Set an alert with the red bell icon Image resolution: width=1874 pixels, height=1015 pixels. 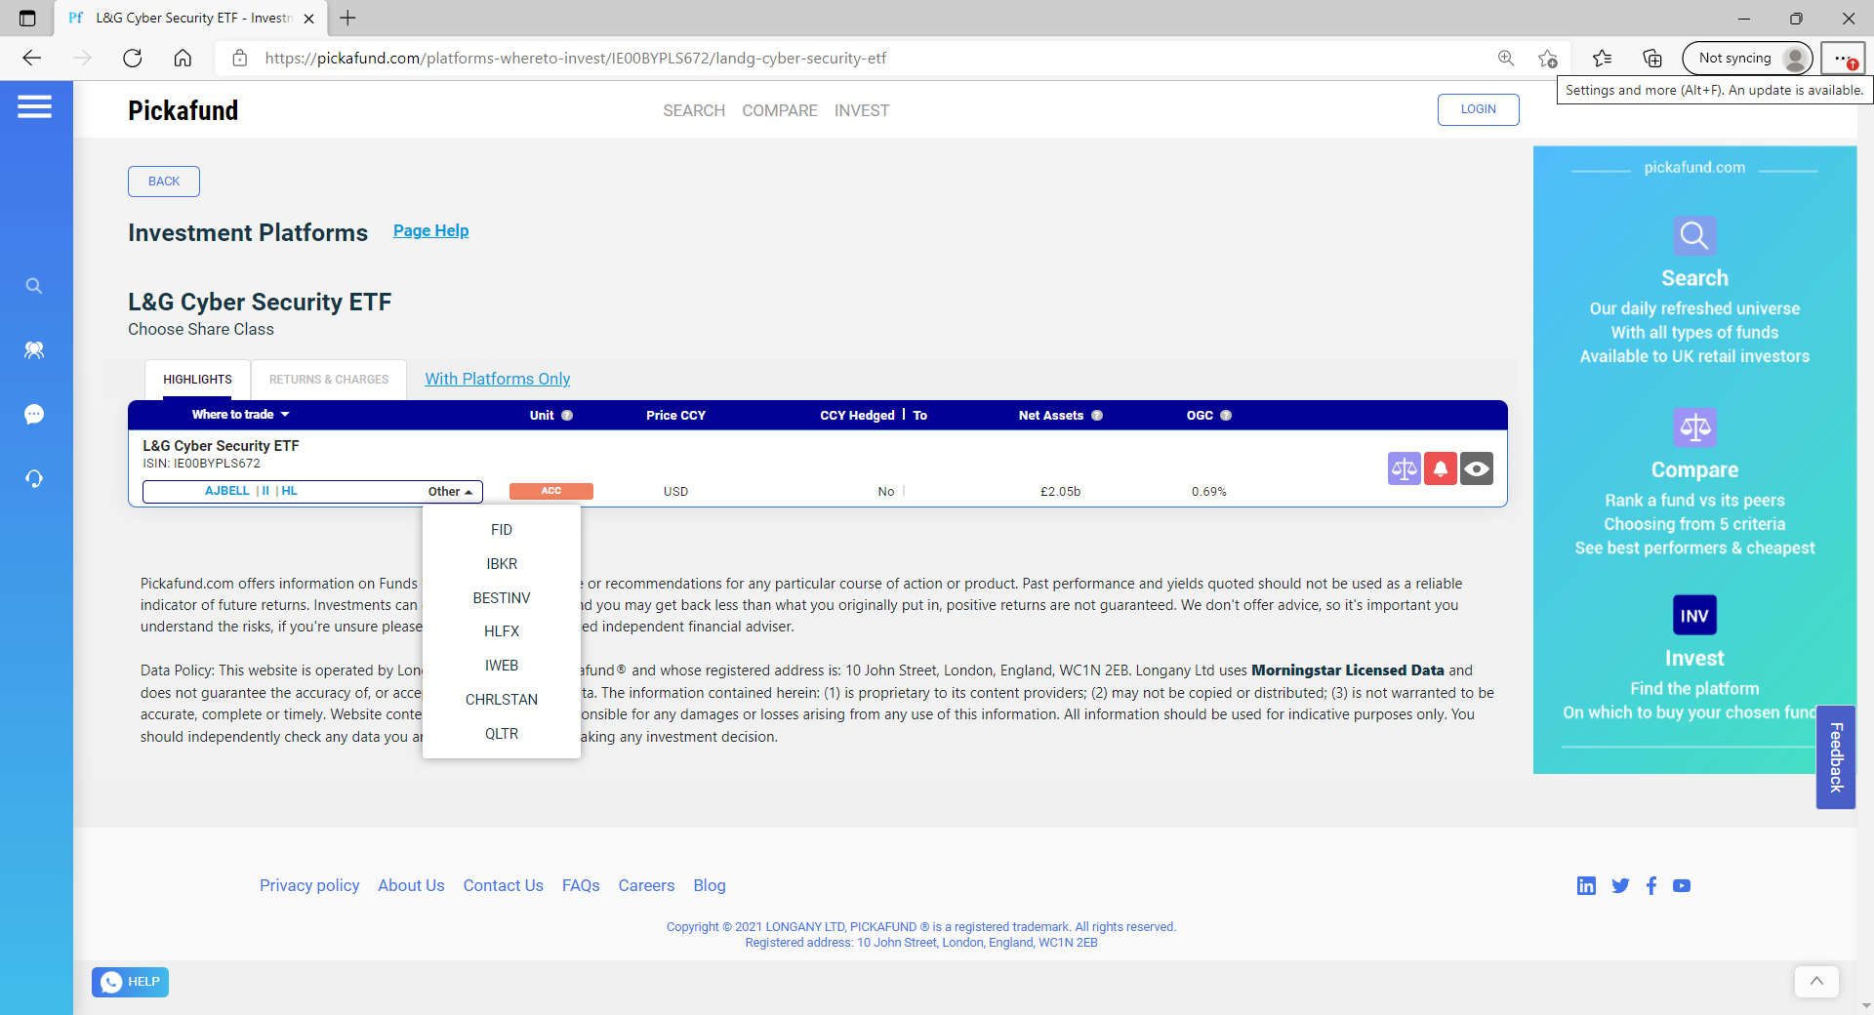point(1441,468)
